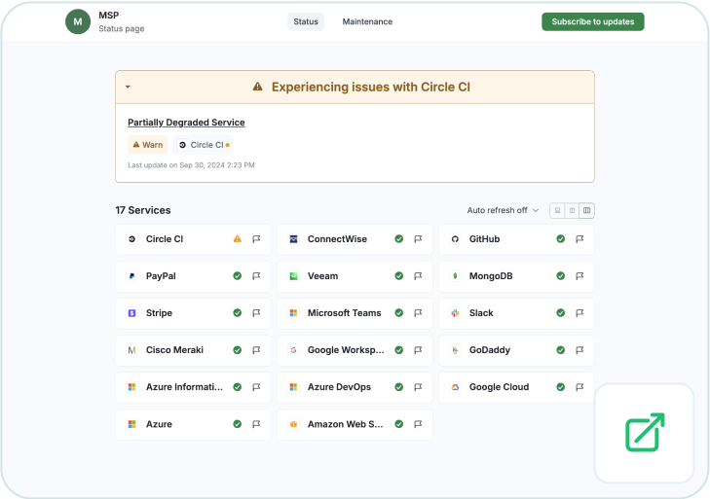The image size is (710, 499).
Task: Open the external link arrow icon
Action: [x=645, y=433]
